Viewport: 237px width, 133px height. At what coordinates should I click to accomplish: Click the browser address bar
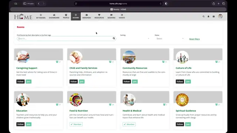(118, 4)
